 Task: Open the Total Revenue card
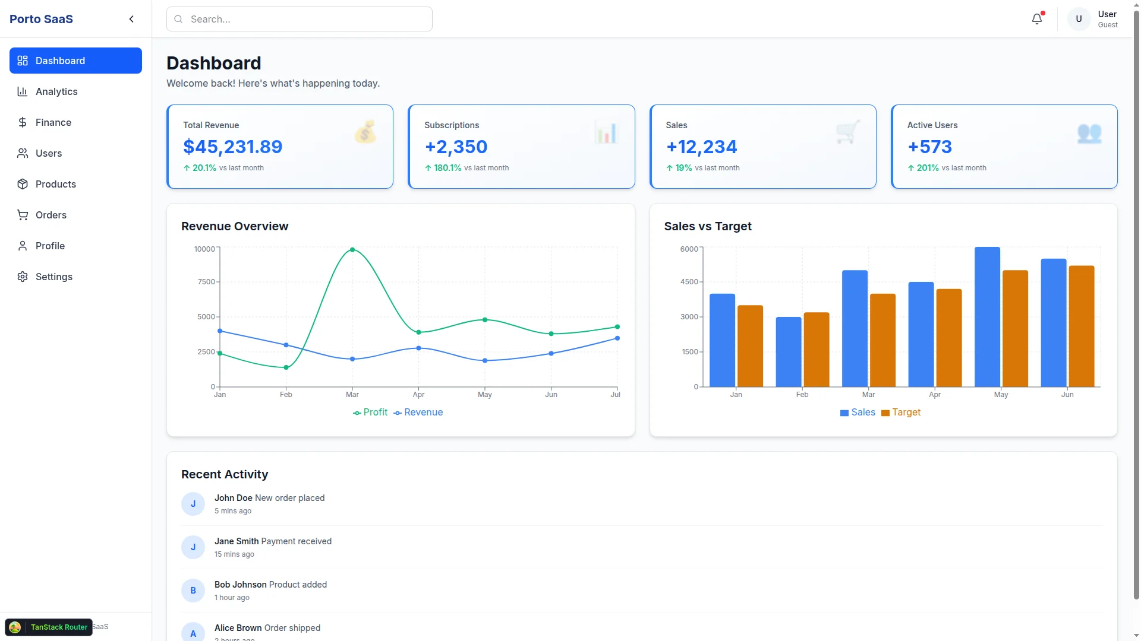tap(280, 147)
